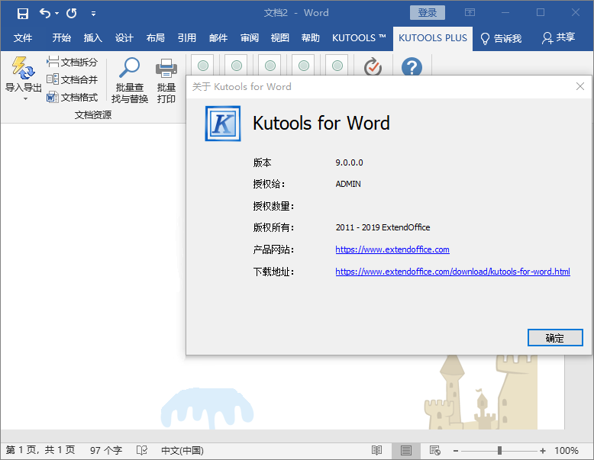594x460 pixels.
Task: Click the zoom slider handle
Action: click(499, 450)
